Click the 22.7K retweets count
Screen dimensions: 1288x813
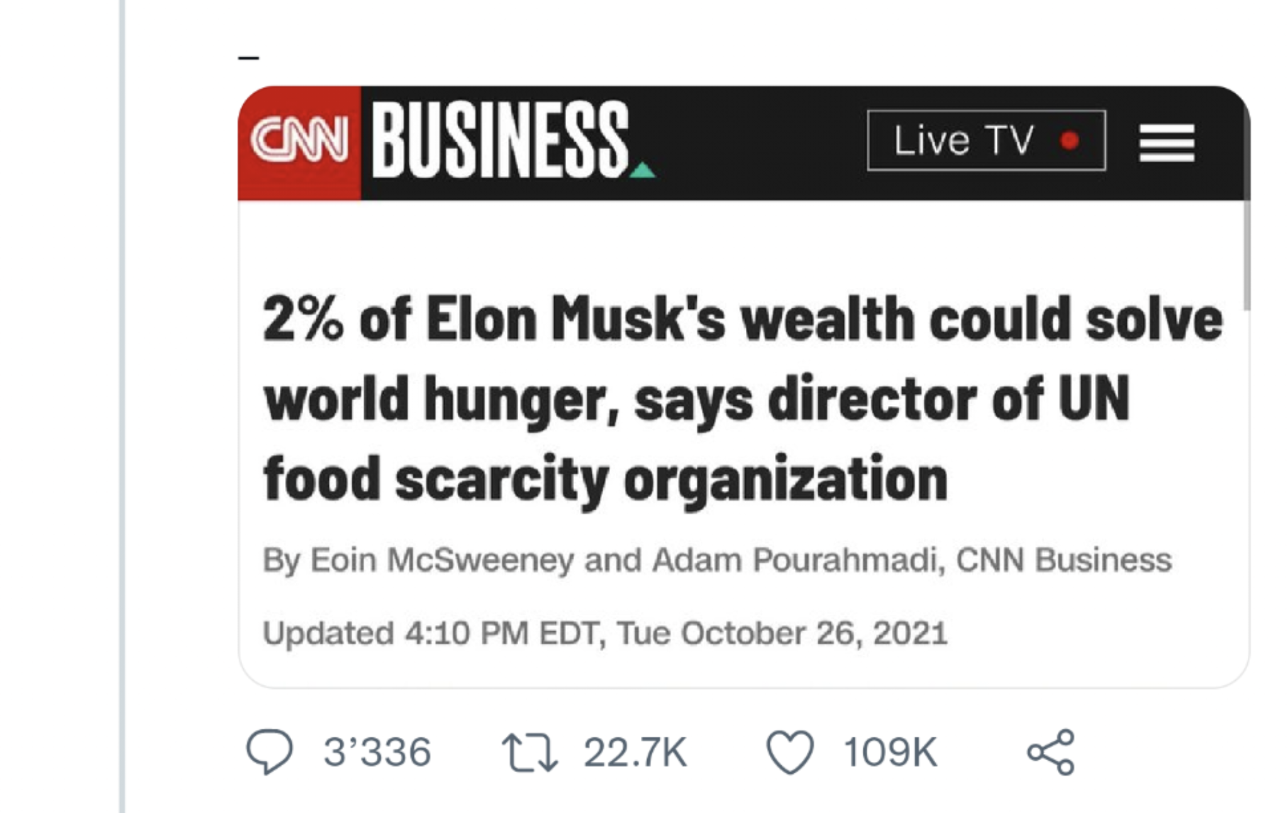pyautogui.click(x=635, y=752)
